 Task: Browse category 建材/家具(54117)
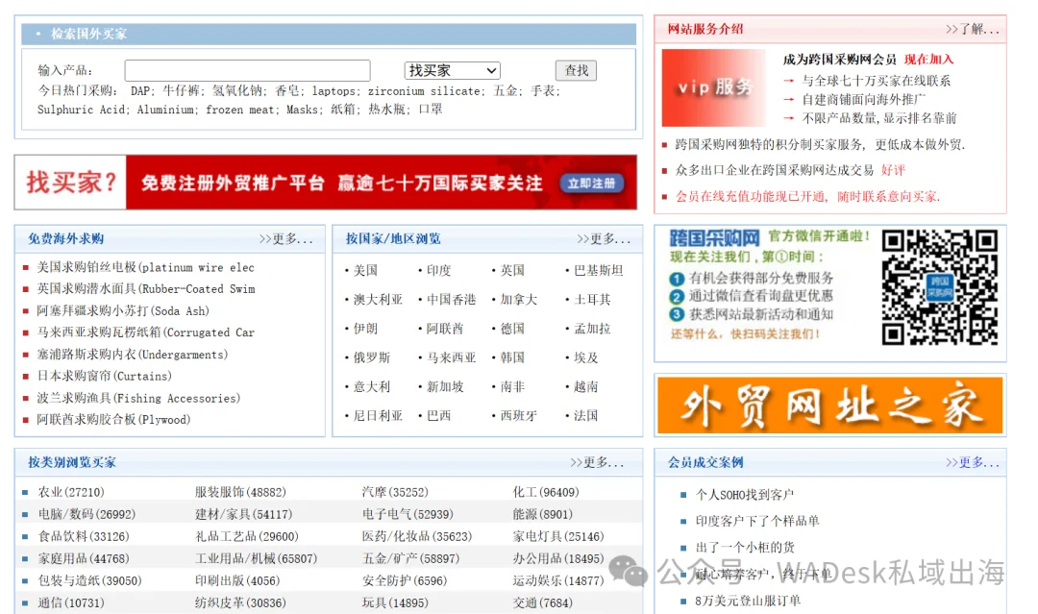point(243,514)
